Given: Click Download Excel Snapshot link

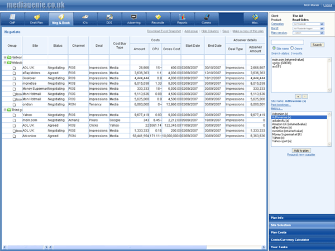Looking at the screenshot, I should [164, 31].
